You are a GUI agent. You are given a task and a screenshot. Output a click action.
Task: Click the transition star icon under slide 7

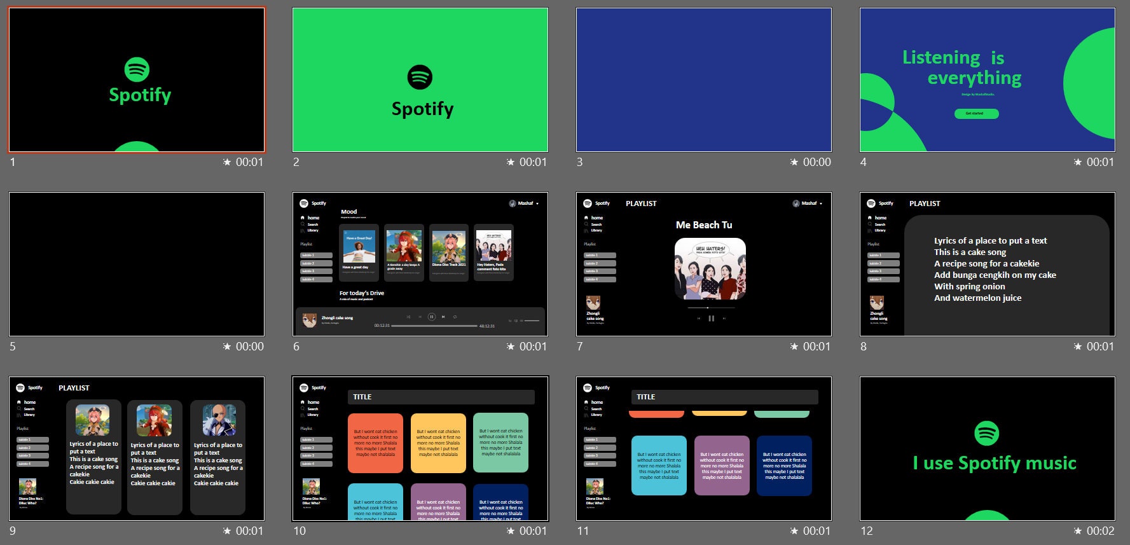pos(794,347)
